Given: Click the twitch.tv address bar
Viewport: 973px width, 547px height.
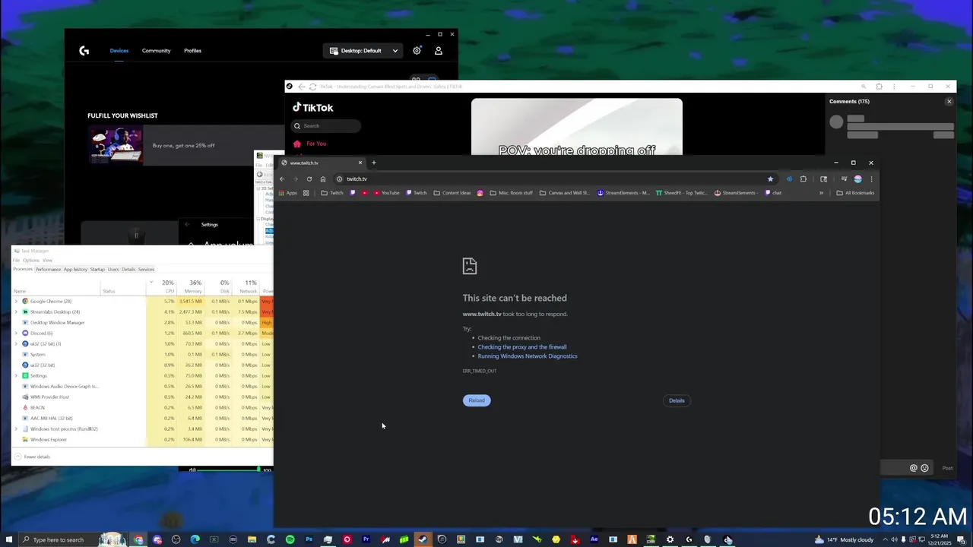Looking at the screenshot, I should coord(555,179).
